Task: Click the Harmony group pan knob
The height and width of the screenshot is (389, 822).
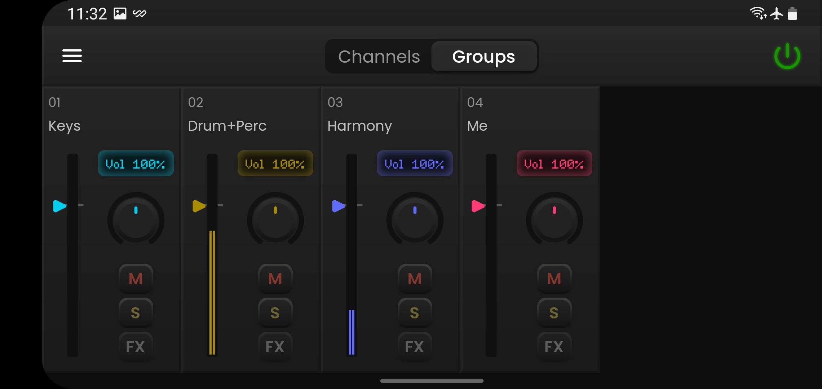Action: [415, 220]
